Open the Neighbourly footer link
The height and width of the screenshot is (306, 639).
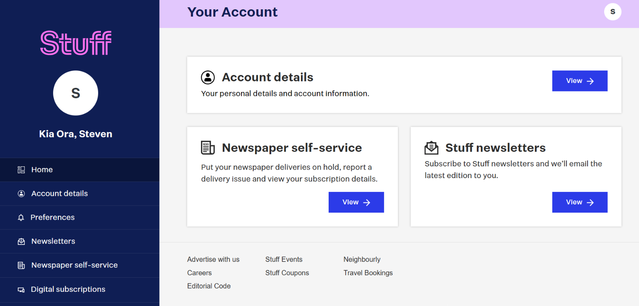coord(362,259)
